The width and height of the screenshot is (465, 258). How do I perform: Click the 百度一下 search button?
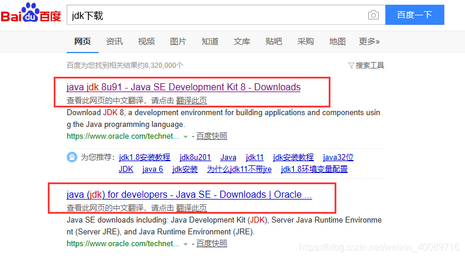point(415,15)
